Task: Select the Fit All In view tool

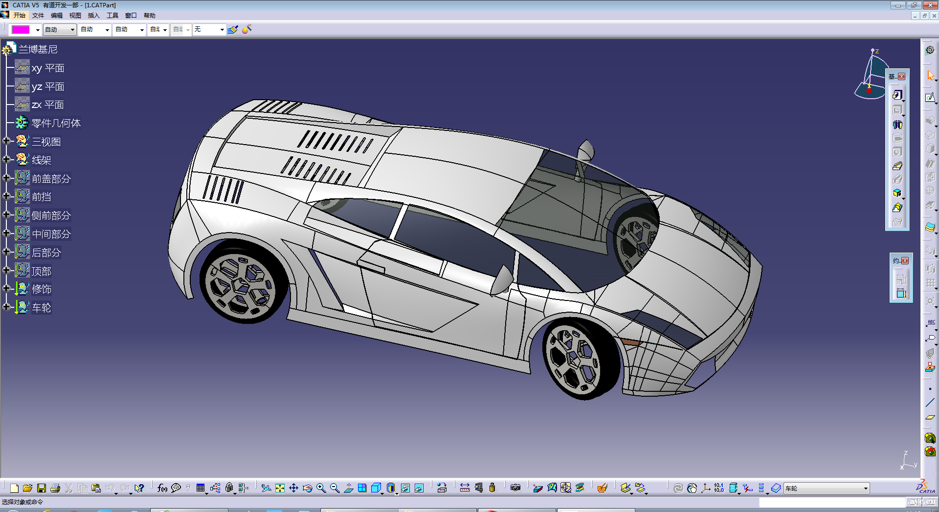Action: 280,488
